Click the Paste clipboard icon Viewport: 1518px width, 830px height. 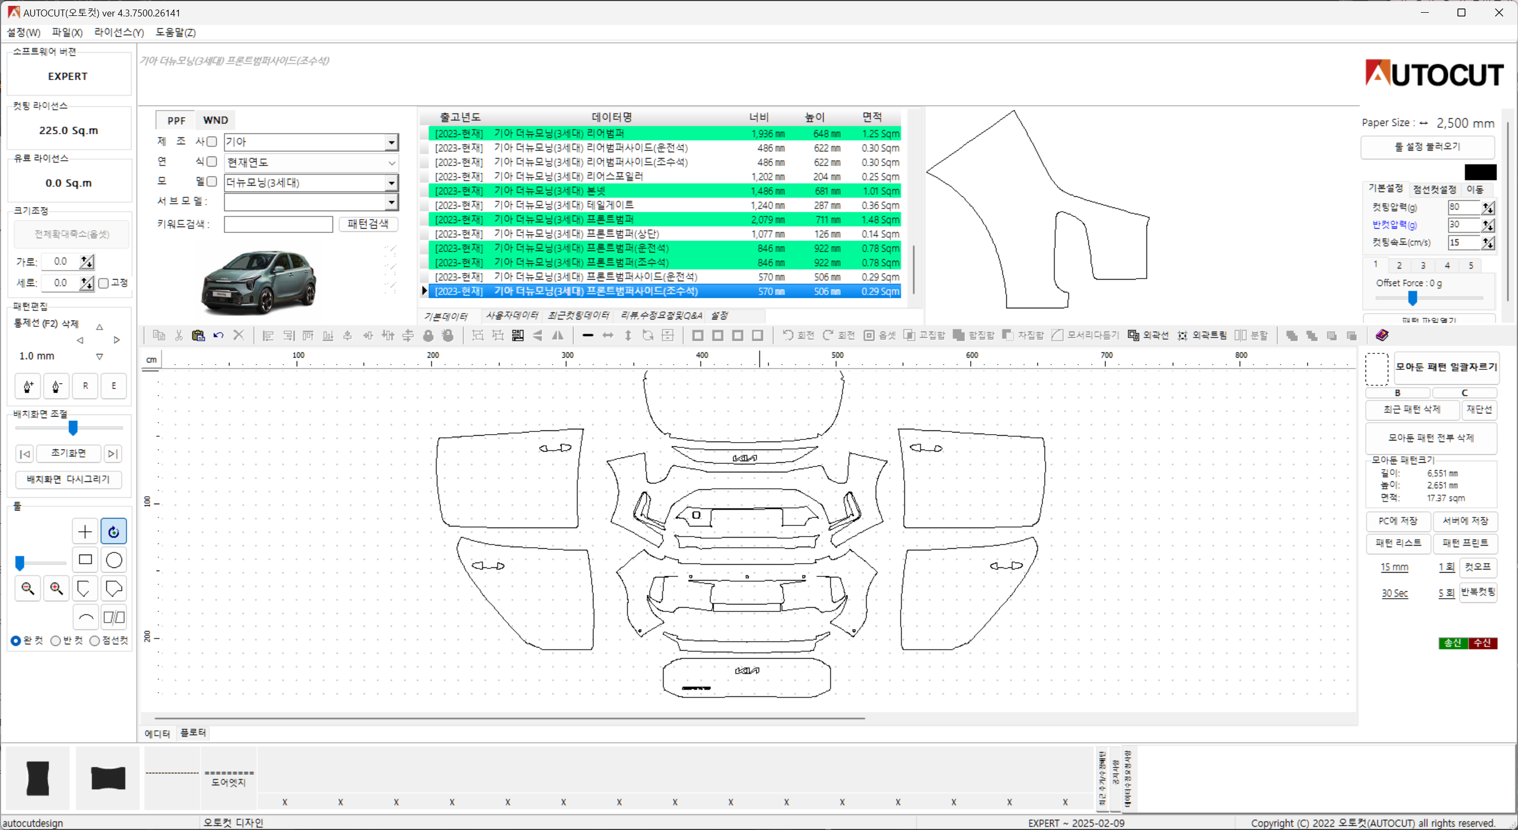(199, 335)
